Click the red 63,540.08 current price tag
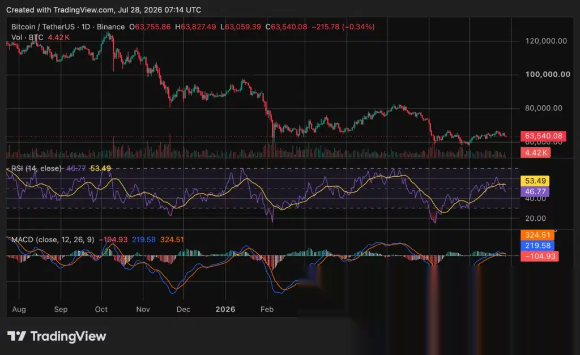Viewport: 580px width, 355px height. [543, 136]
